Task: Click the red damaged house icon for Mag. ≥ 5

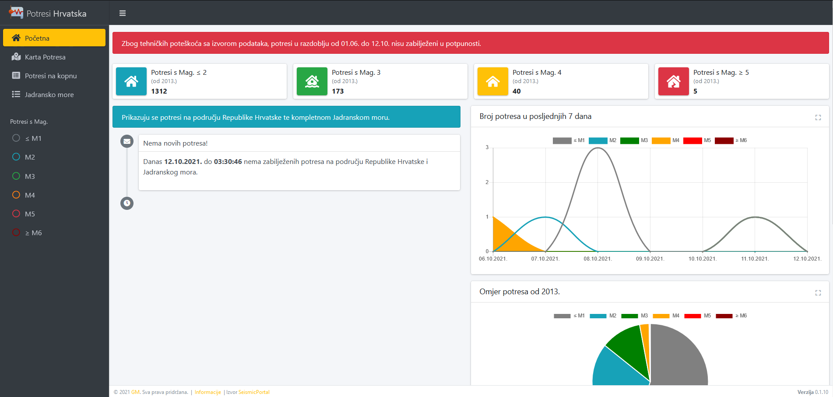Action: 674,81
